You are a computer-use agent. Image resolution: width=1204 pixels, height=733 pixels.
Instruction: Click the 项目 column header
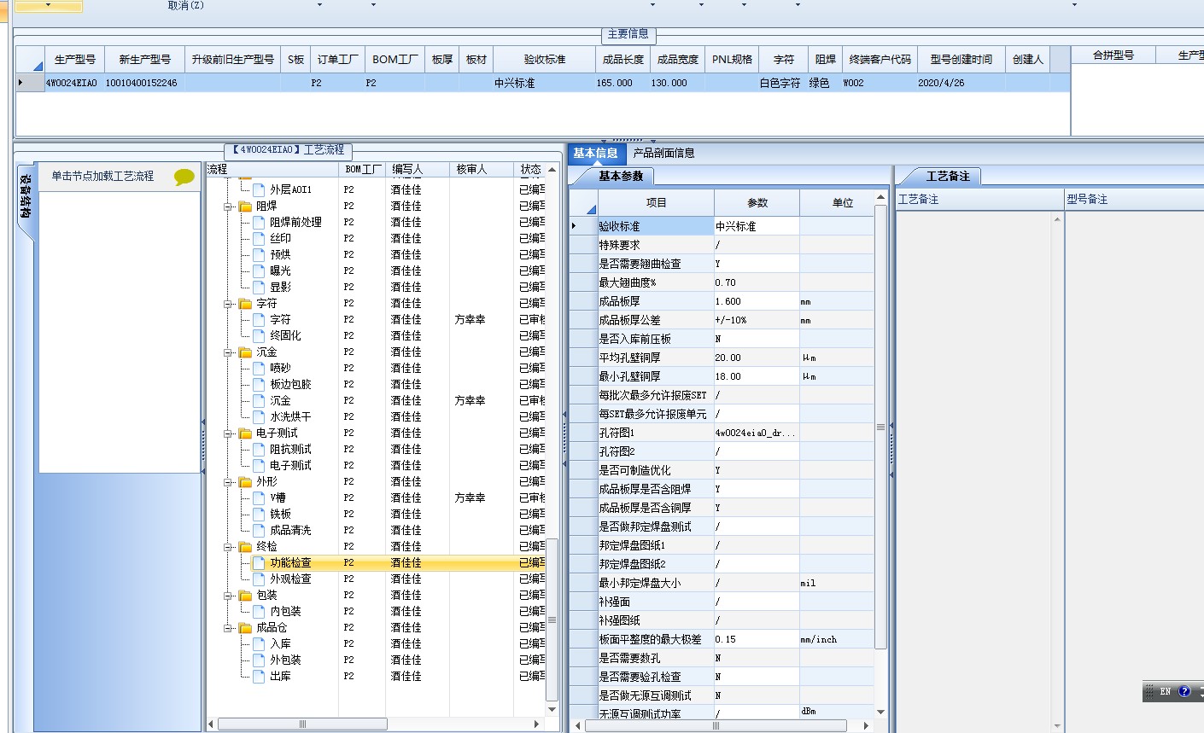click(656, 202)
